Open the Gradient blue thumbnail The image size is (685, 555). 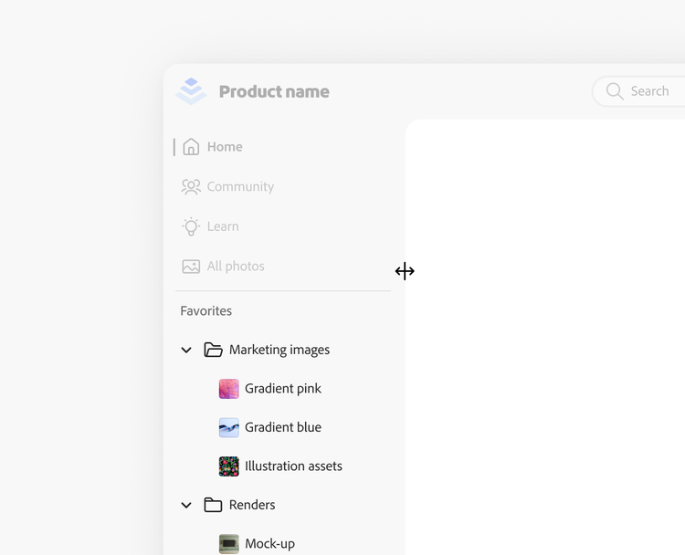pos(229,427)
